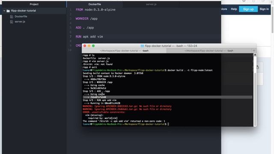This screenshot has height=154, width=274.
Task: Click the FROM node:9.3.0-alpine line
Action: (x=95, y=9)
